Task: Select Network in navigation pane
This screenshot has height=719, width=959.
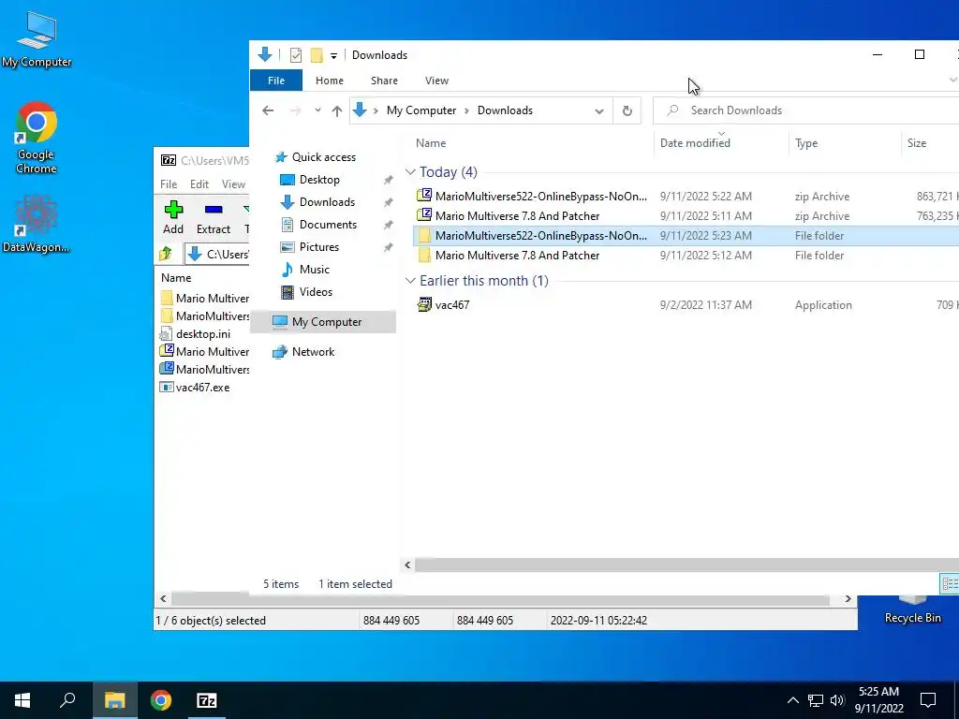Action: tap(304, 352)
